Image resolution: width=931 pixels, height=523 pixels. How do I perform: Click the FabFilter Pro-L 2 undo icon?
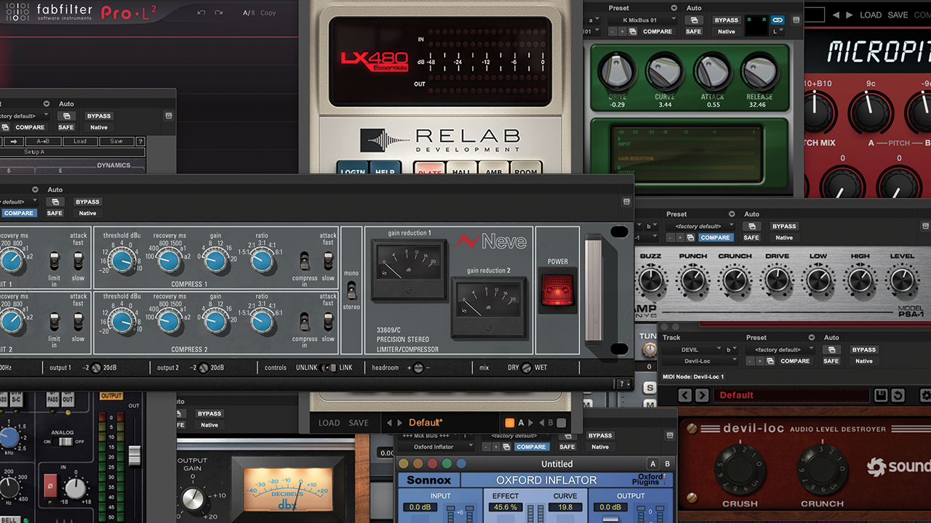click(201, 13)
